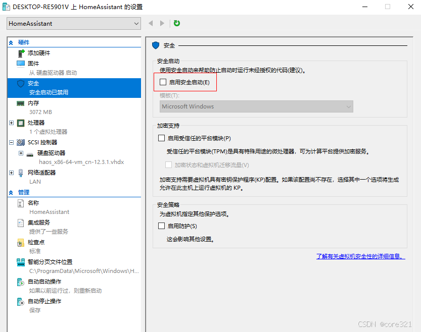Viewport: 421px width, 332px height.
Task: Click the 自动启动操作 auto start icon
Action: pyautogui.click(x=21, y=282)
